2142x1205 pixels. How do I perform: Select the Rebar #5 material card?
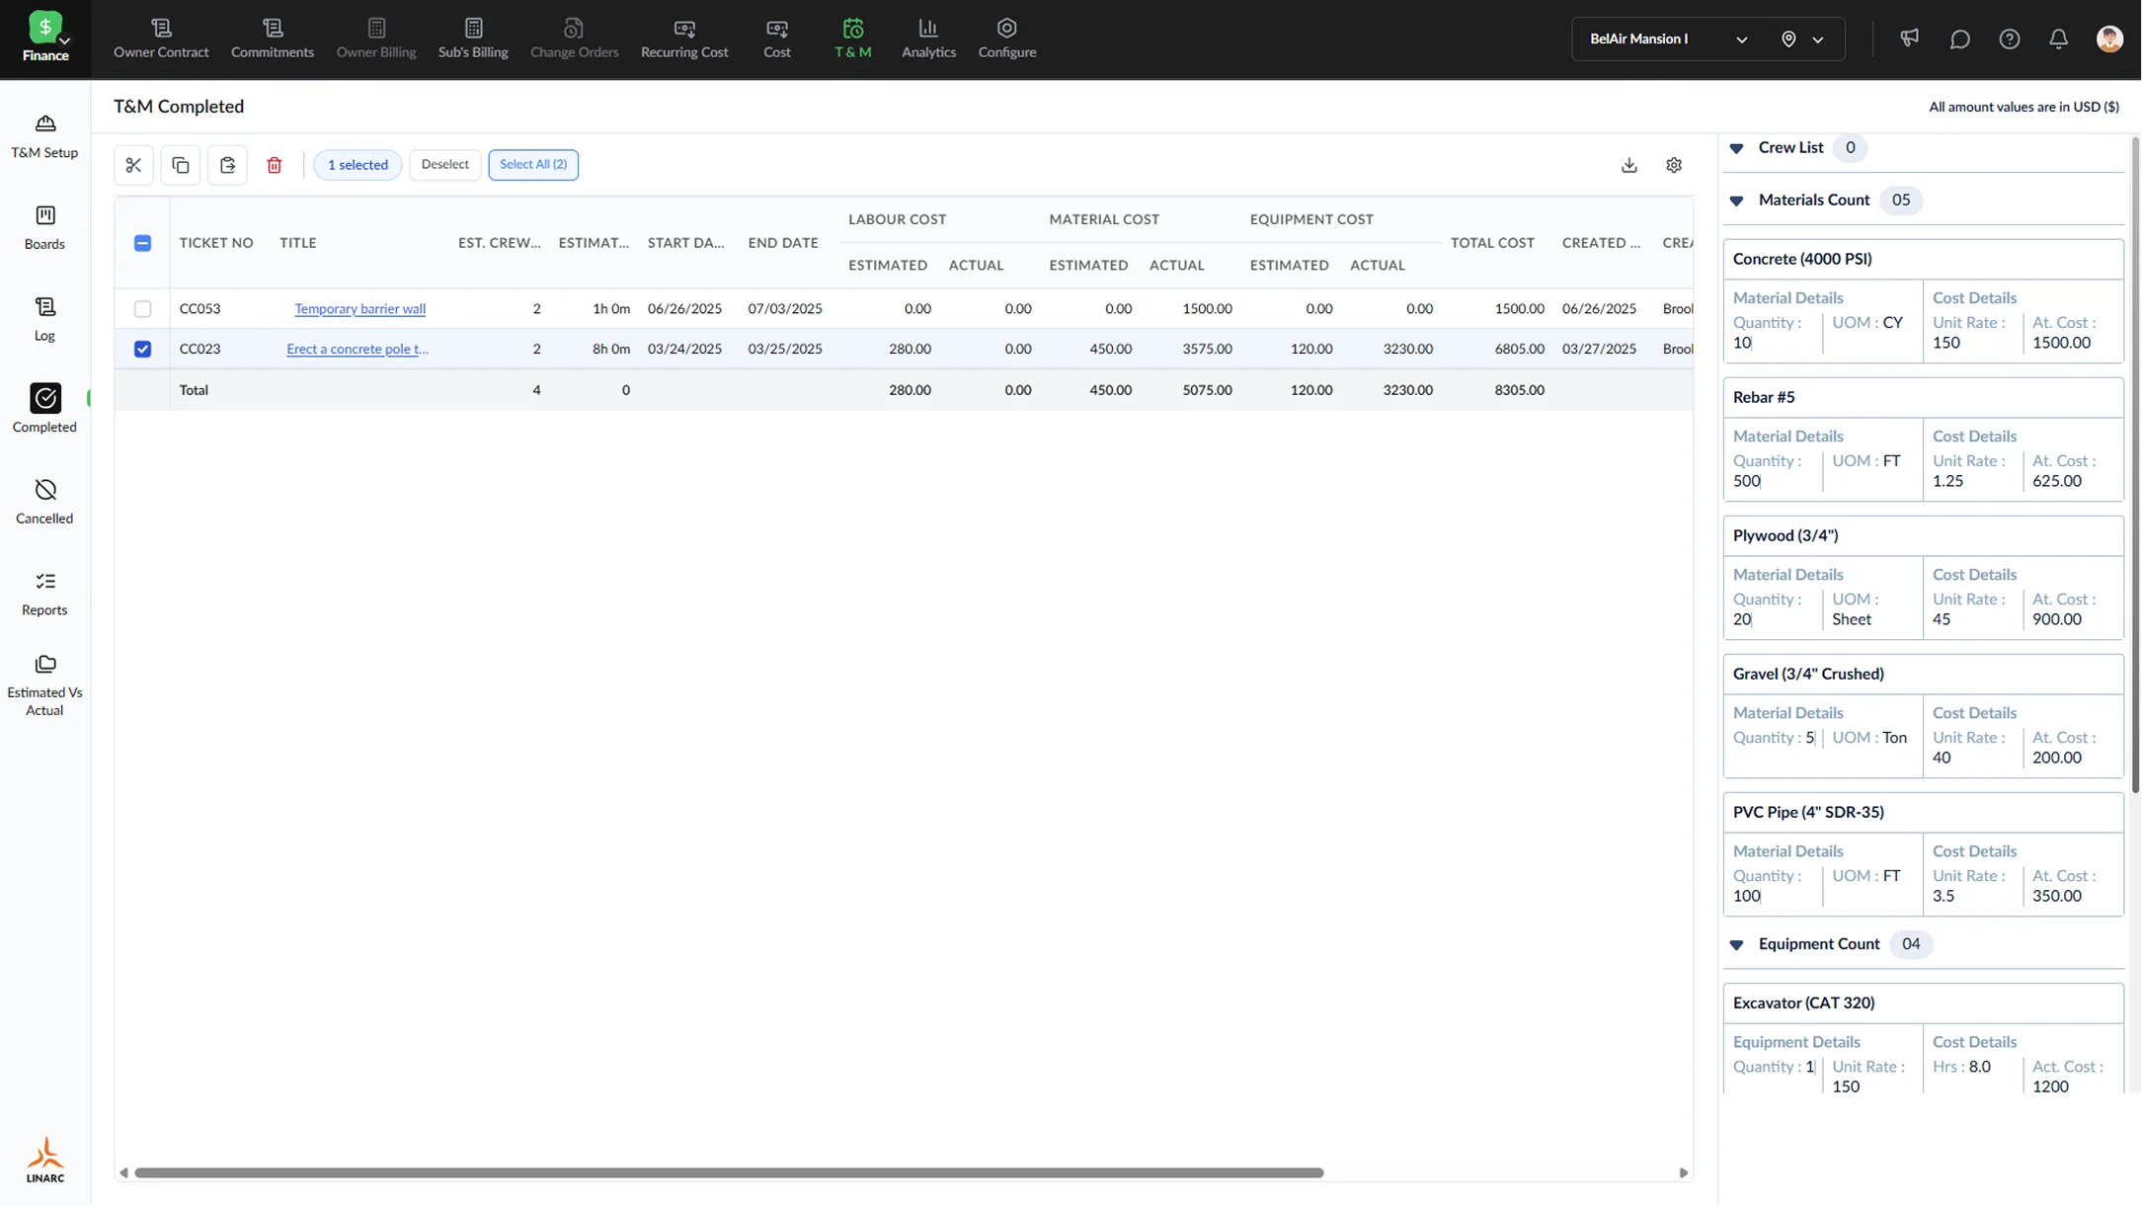1923,439
